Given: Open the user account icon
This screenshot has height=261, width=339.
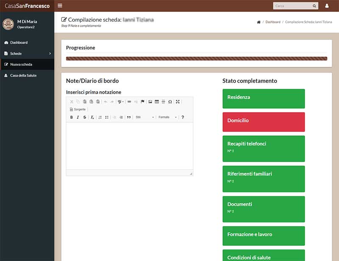Looking at the screenshot, I should [x=327, y=6].
